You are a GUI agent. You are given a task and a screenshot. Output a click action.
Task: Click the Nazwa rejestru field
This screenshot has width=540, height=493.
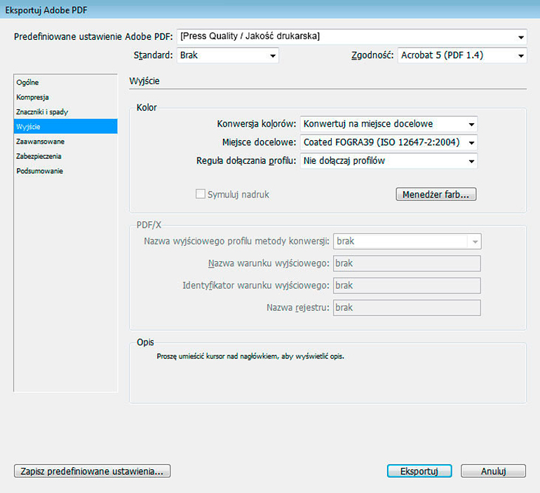(x=407, y=307)
